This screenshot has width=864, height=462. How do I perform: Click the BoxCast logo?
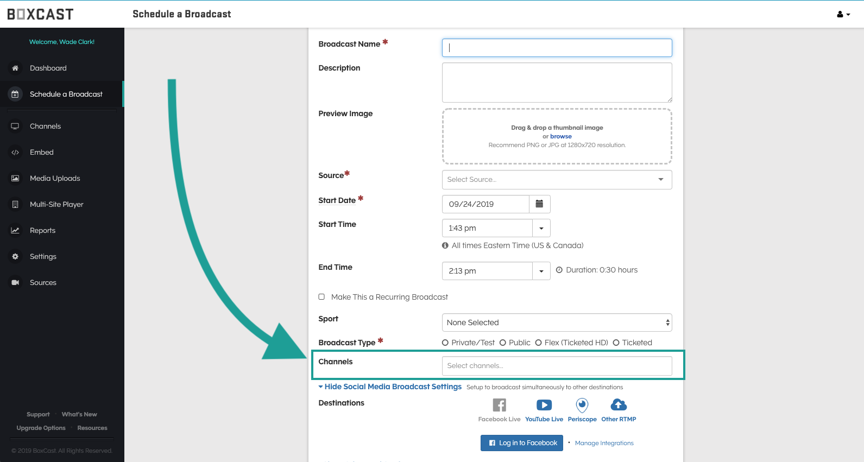point(40,15)
